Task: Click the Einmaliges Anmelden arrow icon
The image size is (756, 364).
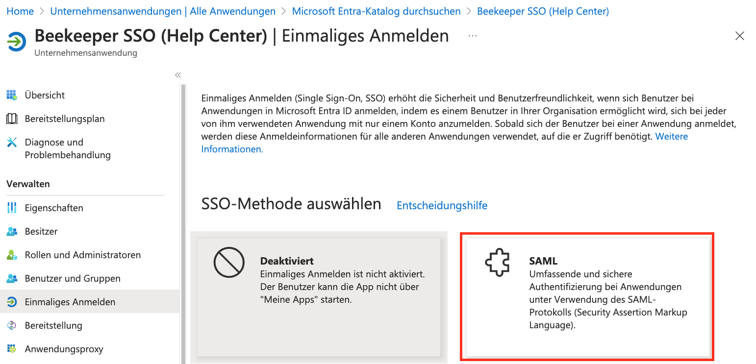Action: [x=12, y=302]
